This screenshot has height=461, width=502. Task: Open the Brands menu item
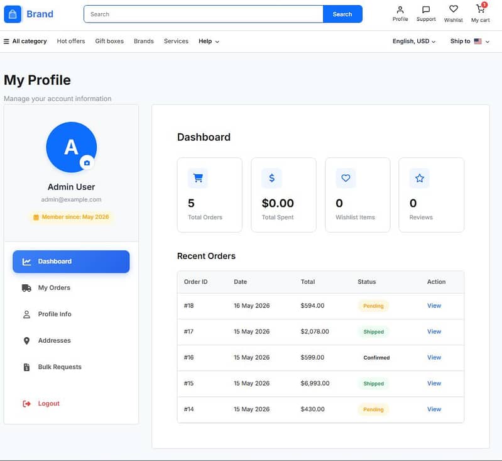pyautogui.click(x=144, y=42)
